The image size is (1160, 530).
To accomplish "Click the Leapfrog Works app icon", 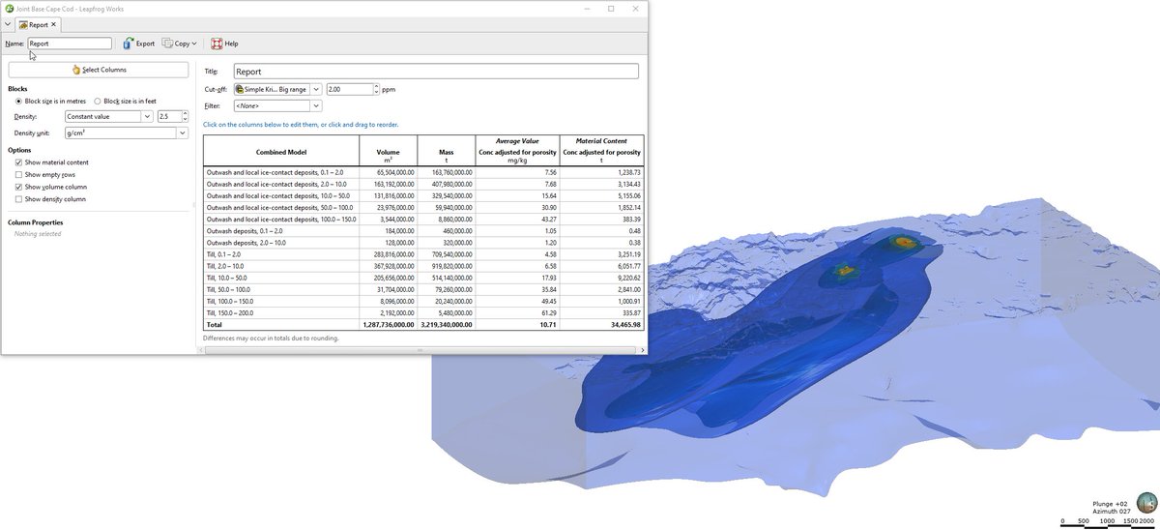I will click(x=9, y=8).
